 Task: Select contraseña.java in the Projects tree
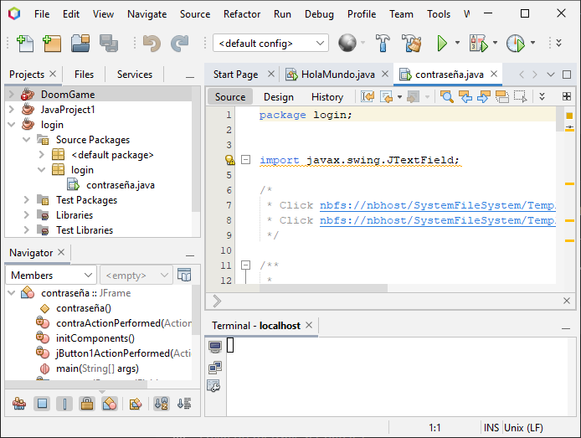[x=120, y=185]
